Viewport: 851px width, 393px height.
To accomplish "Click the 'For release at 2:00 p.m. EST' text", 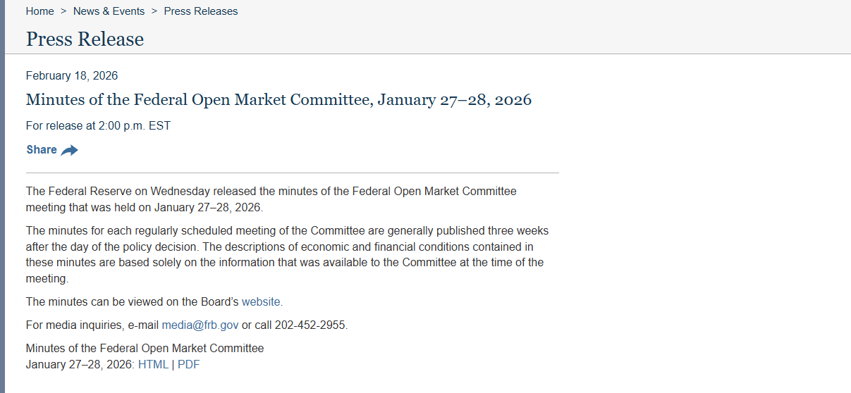I will tap(98, 125).
